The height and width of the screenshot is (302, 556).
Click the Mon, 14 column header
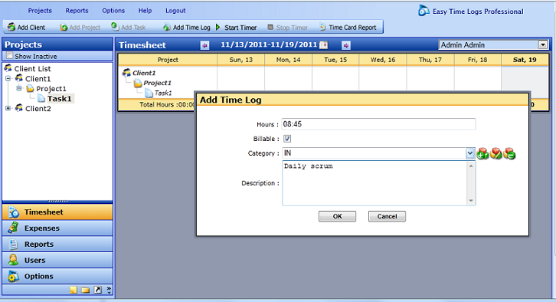coord(288,60)
